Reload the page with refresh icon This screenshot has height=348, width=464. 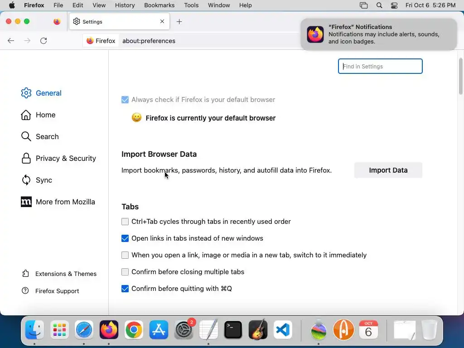[43, 41]
